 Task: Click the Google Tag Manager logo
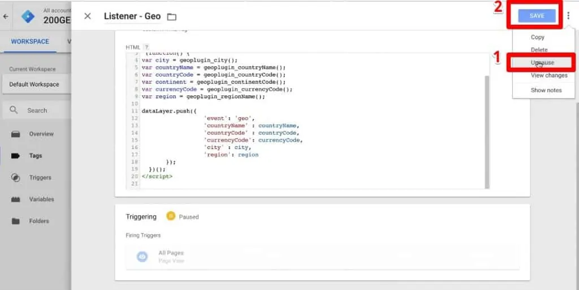28,16
